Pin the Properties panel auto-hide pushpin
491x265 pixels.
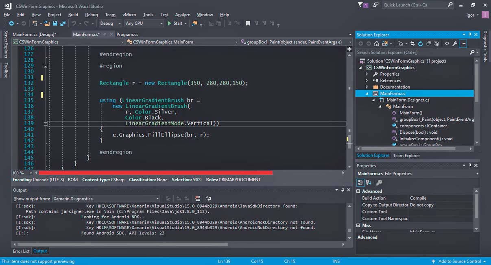pos(470,165)
